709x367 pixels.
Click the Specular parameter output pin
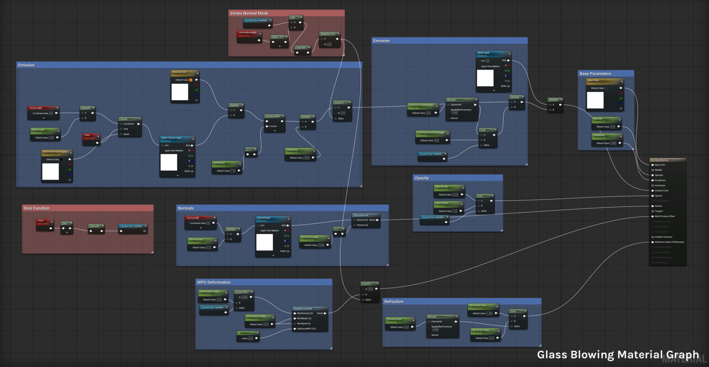pyautogui.click(x=619, y=127)
